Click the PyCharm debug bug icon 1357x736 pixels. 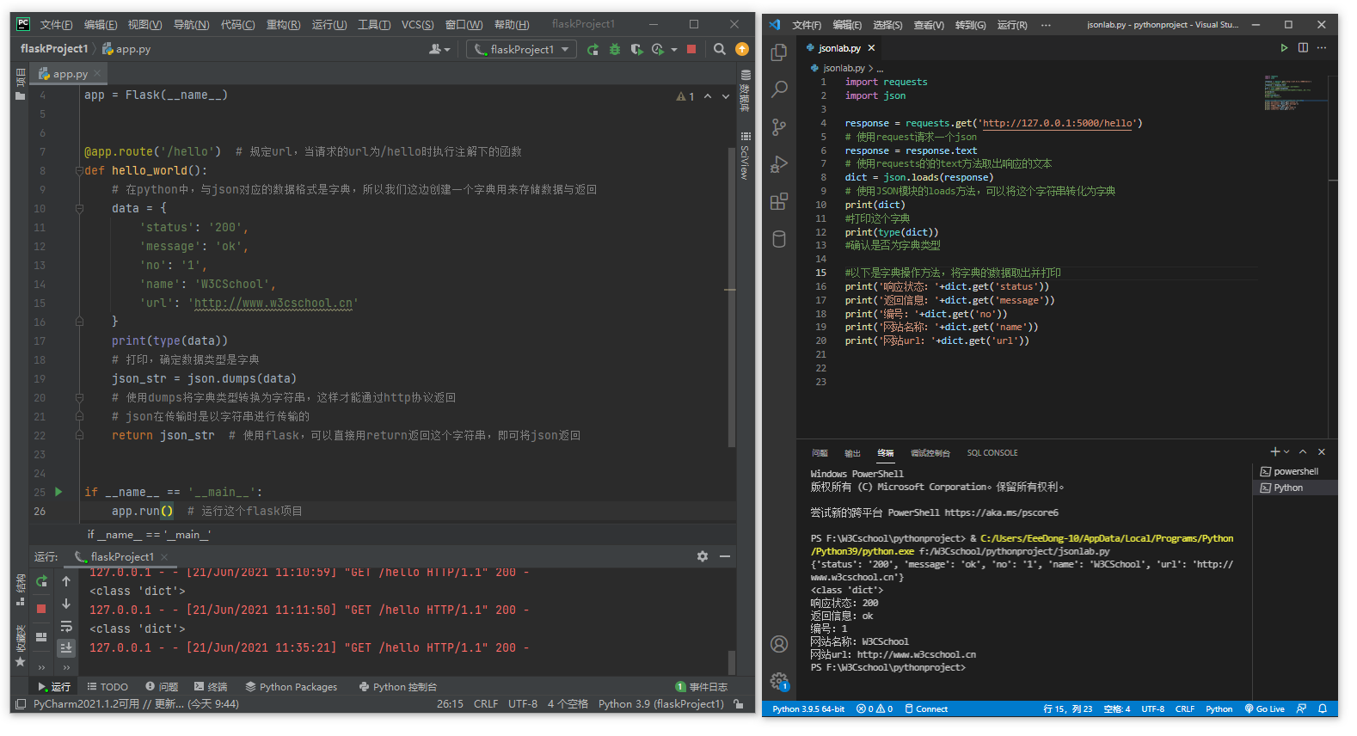pos(615,50)
